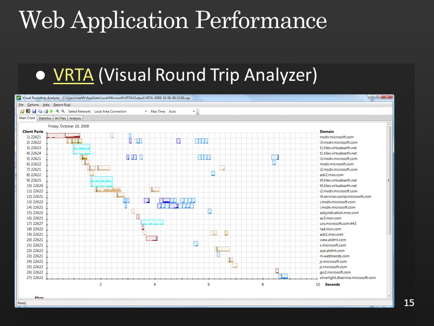The width and height of the screenshot is (434, 326).
Task: Click the print toolbar icon
Action: (x=46, y=111)
